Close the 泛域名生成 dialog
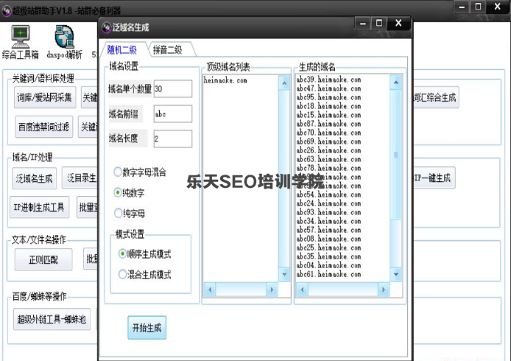Viewport: 511px width, 361px height. [x=398, y=23]
